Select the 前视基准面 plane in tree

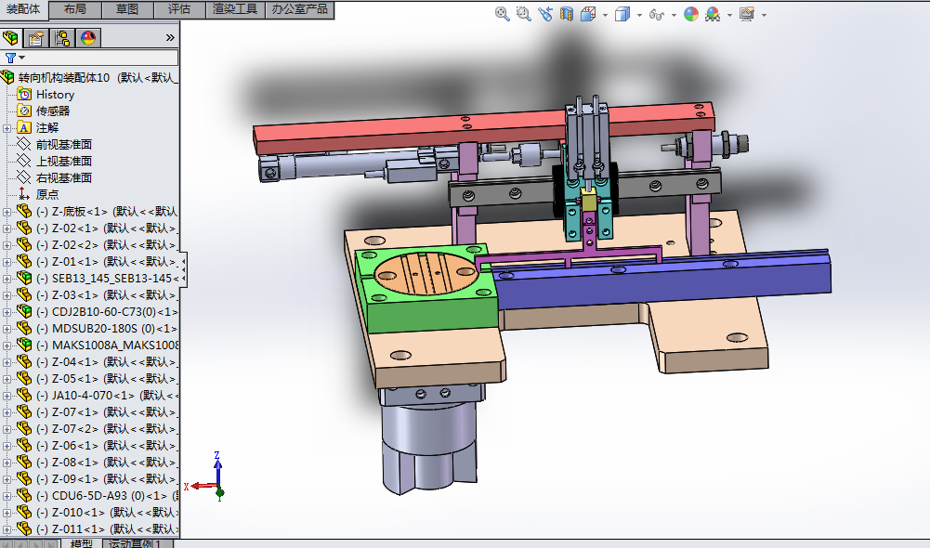point(63,145)
